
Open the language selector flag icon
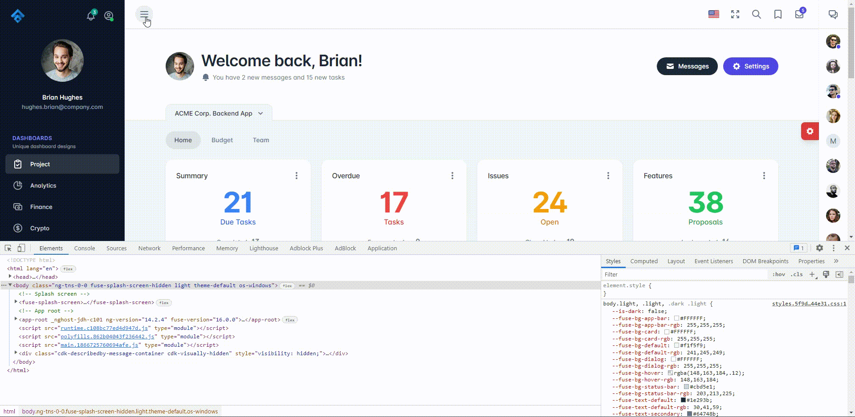pyautogui.click(x=713, y=14)
